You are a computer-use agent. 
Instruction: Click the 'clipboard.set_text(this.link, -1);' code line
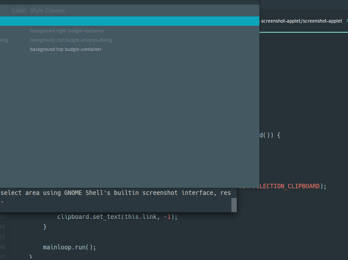pyautogui.click(x=117, y=217)
